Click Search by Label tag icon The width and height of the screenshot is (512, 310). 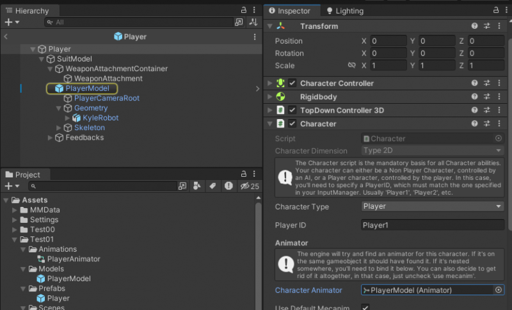click(212, 186)
